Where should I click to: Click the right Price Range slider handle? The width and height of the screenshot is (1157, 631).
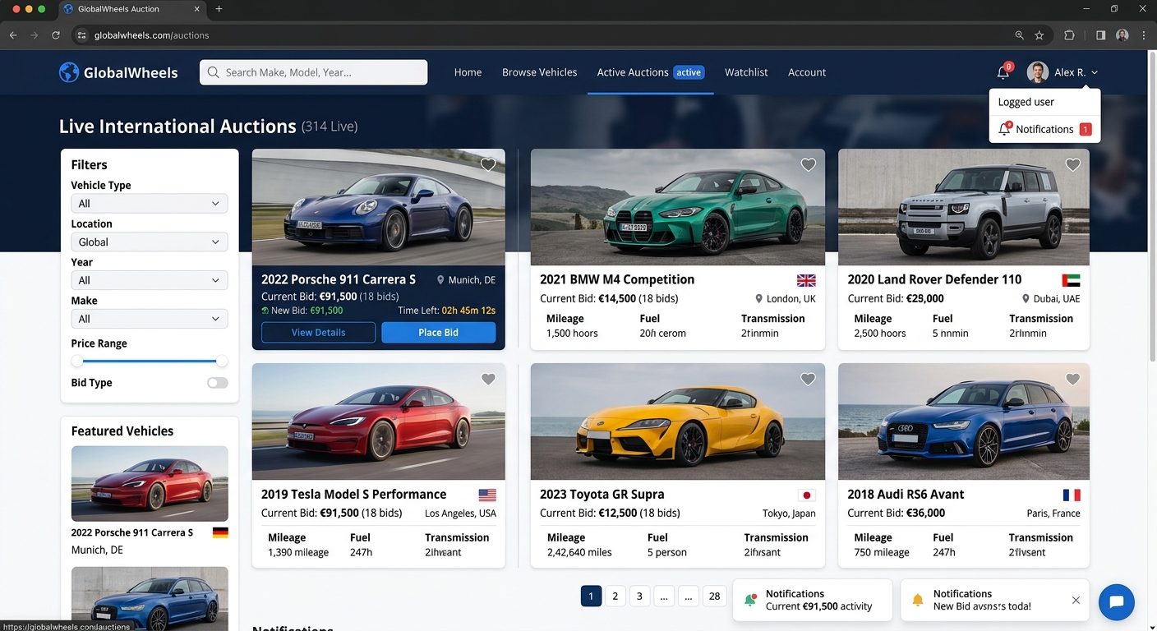point(222,362)
